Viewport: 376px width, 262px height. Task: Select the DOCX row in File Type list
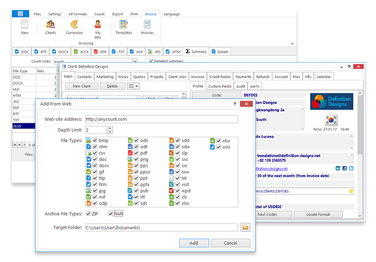point(34,83)
